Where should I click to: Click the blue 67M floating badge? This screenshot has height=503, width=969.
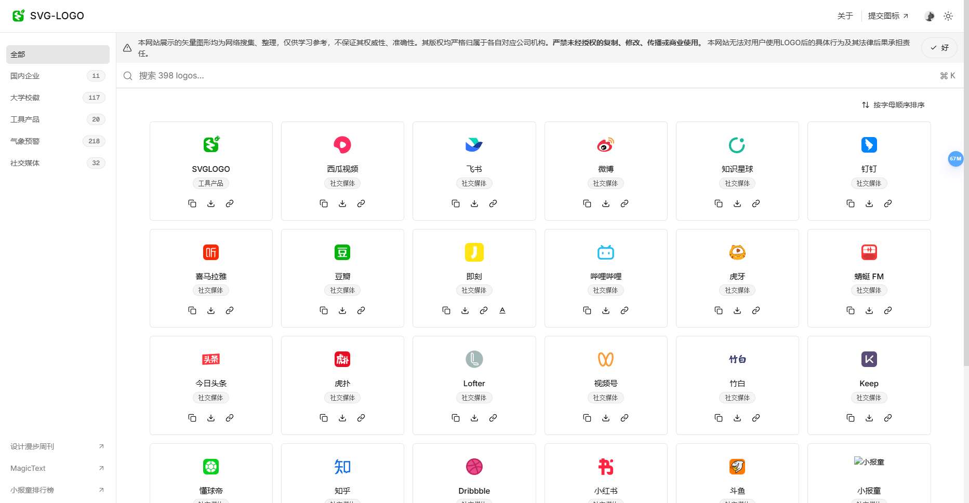955,159
